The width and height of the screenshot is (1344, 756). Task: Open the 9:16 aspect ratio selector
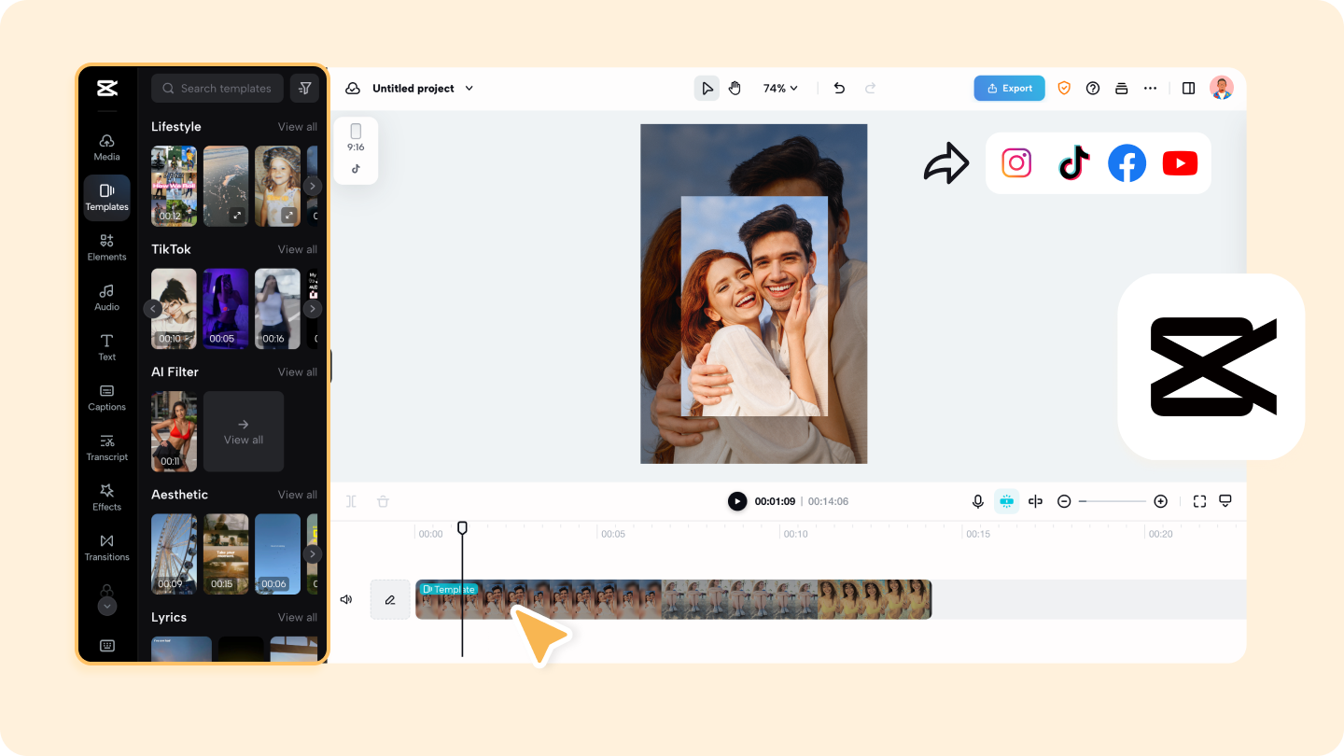pyautogui.click(x=356, y=150)
